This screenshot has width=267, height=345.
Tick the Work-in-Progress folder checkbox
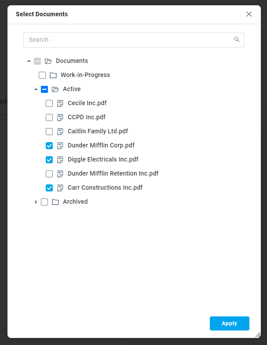click(42, 75)
